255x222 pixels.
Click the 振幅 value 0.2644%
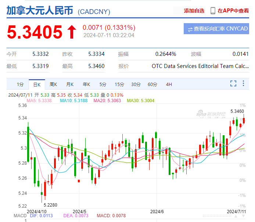166,54
